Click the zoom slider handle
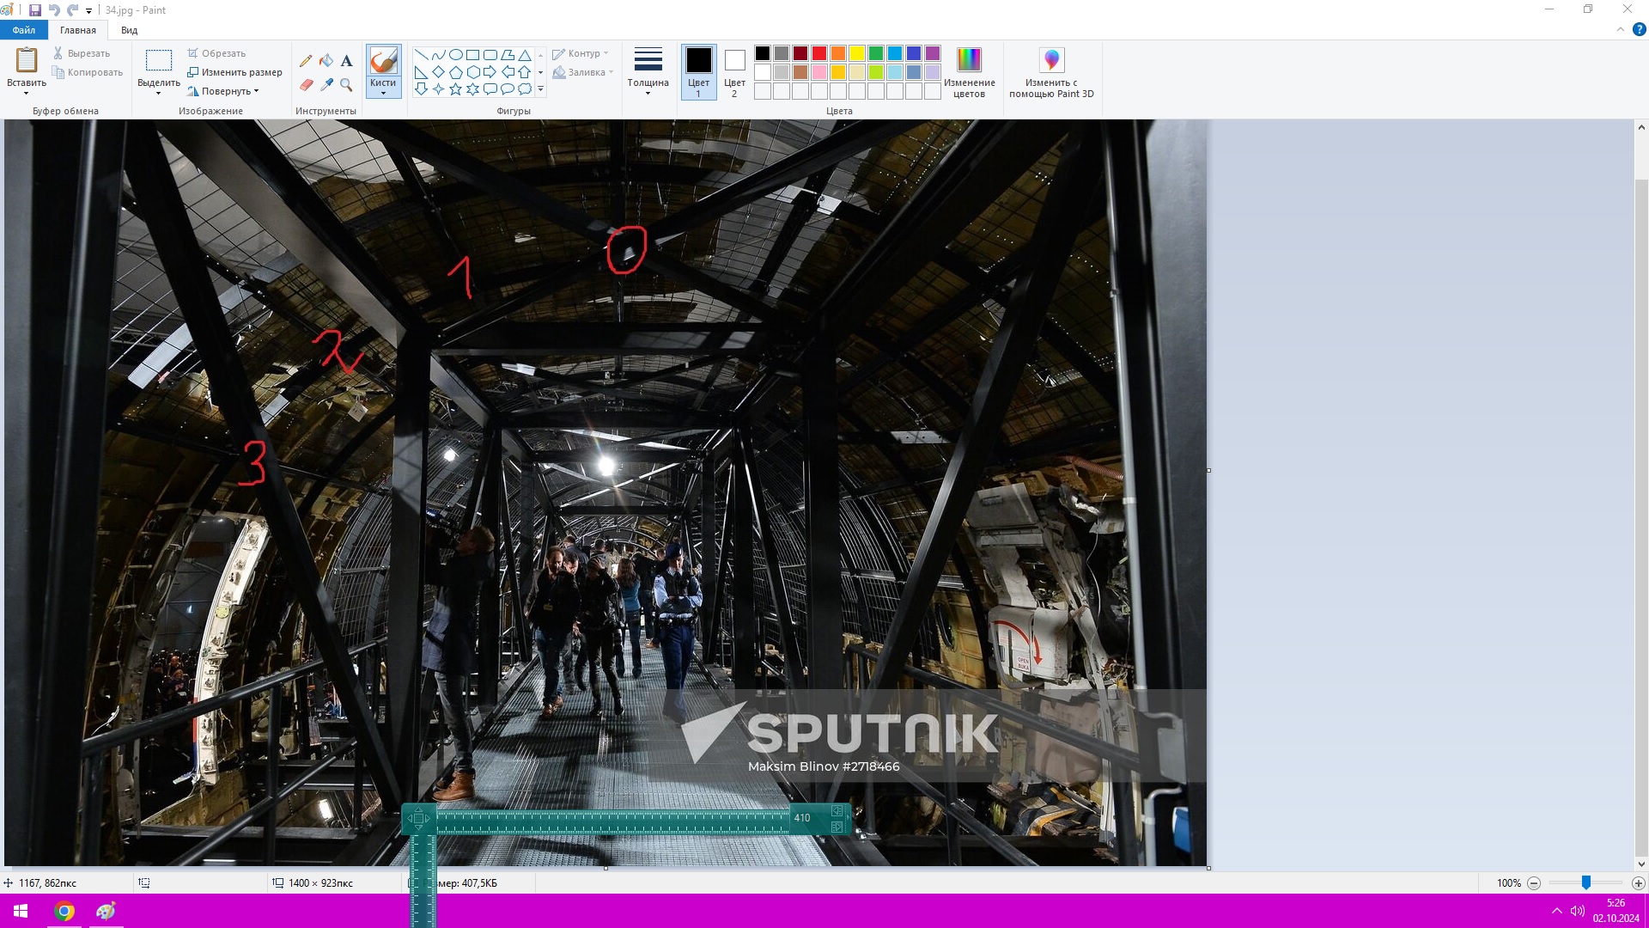The height and width of the screenshot is (928, 1649). tap(1586, 882)
